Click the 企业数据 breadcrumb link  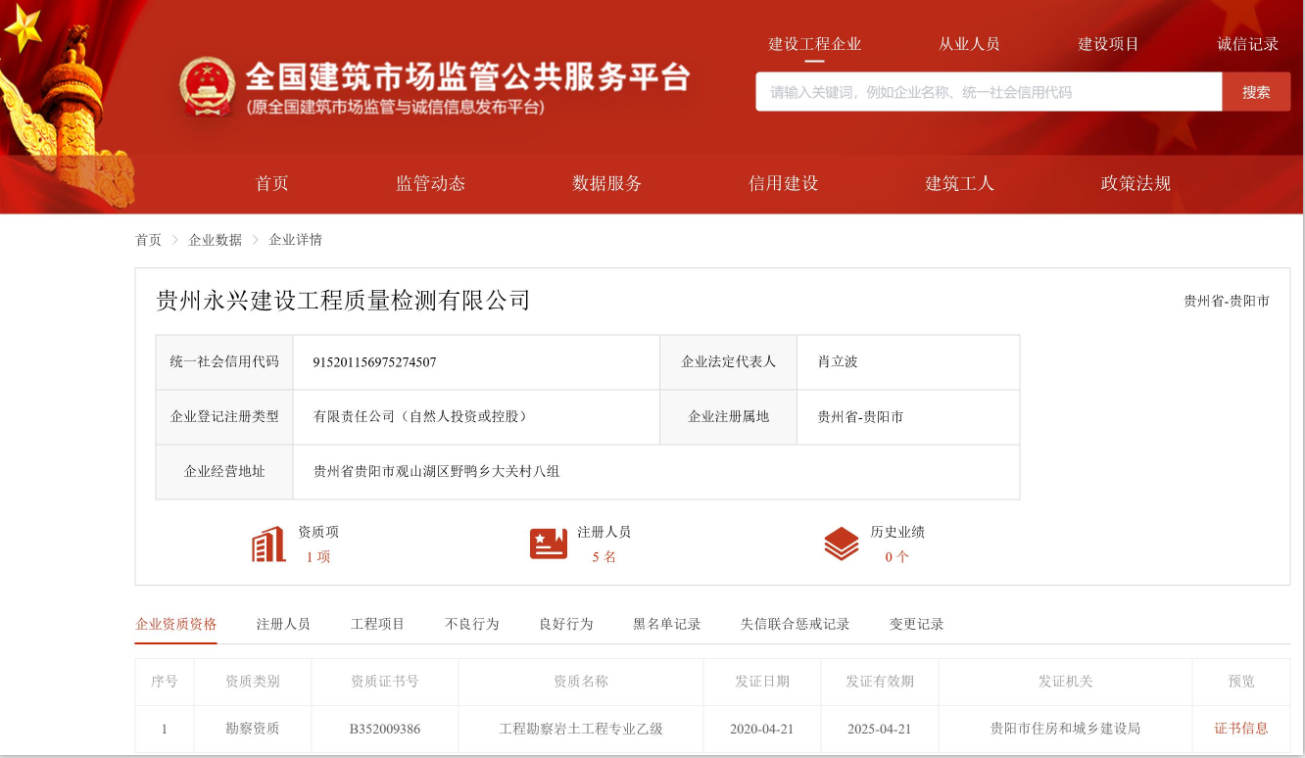[x=215, y=240]
